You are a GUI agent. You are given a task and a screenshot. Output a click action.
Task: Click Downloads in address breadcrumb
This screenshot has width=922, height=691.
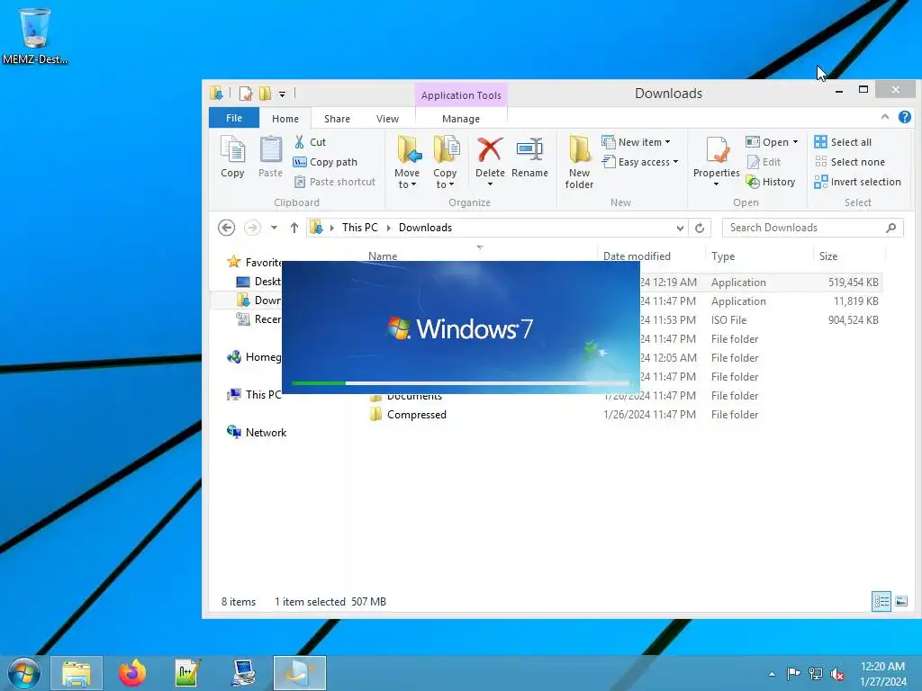[425, 228]
